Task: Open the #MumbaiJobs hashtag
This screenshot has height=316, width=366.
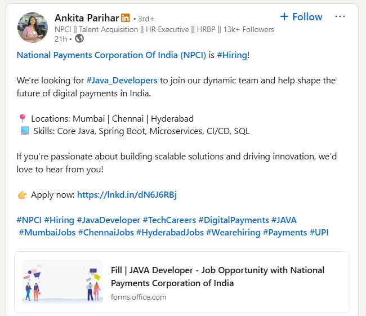Action: coord(47,232)
